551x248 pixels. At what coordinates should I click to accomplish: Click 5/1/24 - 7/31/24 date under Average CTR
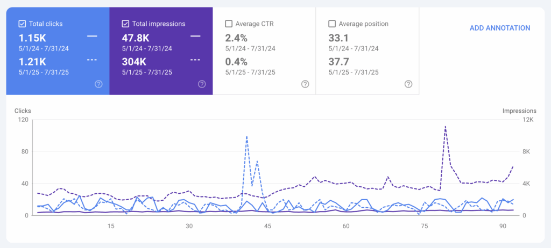(x=250, y=49)
